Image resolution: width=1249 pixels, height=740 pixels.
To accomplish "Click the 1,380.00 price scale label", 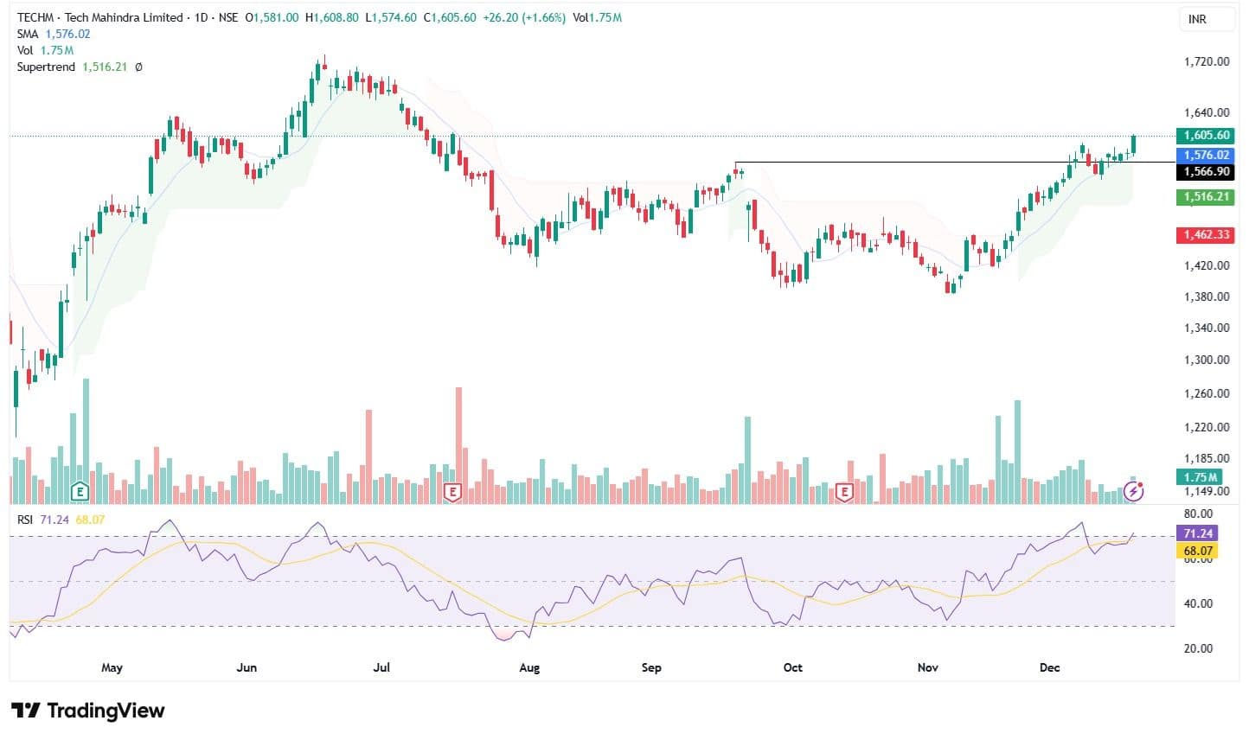I will (1206, 297).
